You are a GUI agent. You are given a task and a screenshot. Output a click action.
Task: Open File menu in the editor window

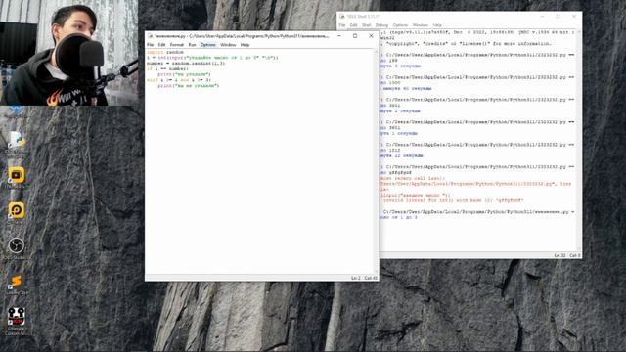coord(150,45)
